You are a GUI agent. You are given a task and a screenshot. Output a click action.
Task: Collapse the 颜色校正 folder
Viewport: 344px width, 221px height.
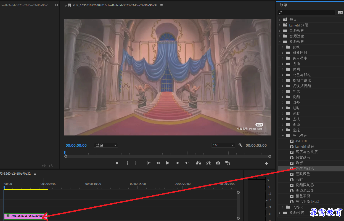click(x=283, y=135)
